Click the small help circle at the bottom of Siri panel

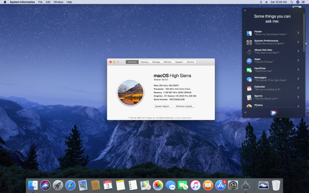[245, 112]
